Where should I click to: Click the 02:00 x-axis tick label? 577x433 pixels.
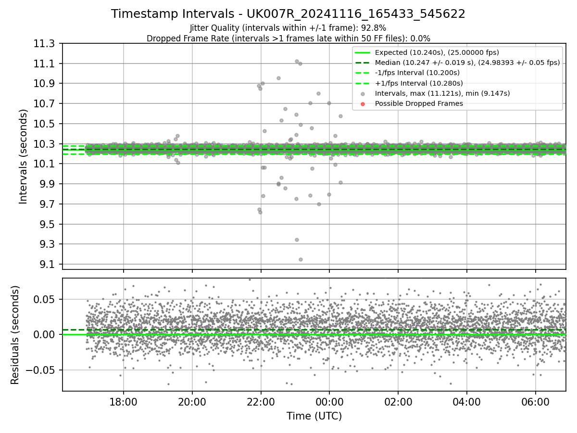(x=398, y=402)
